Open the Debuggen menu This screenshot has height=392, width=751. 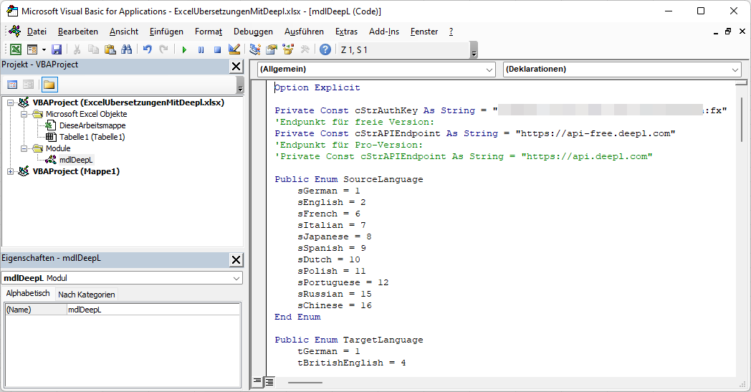[x=253, y=32]
